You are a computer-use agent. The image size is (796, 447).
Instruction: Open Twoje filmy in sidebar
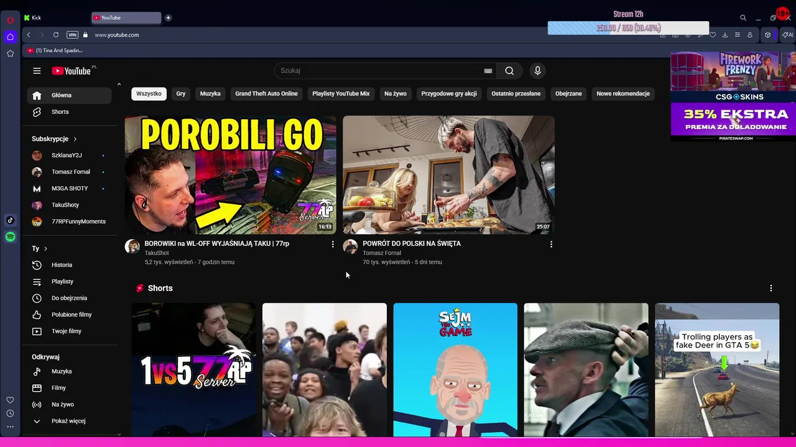point(69,331)
